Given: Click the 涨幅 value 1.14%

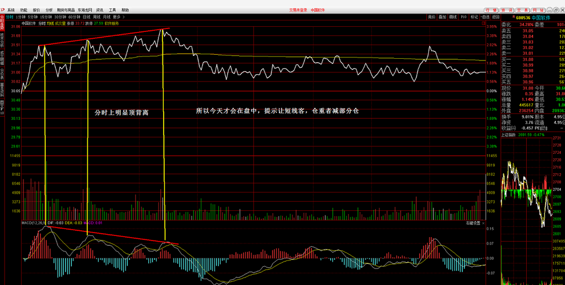Looking at the screenshot, I should (x=527, y=99).
